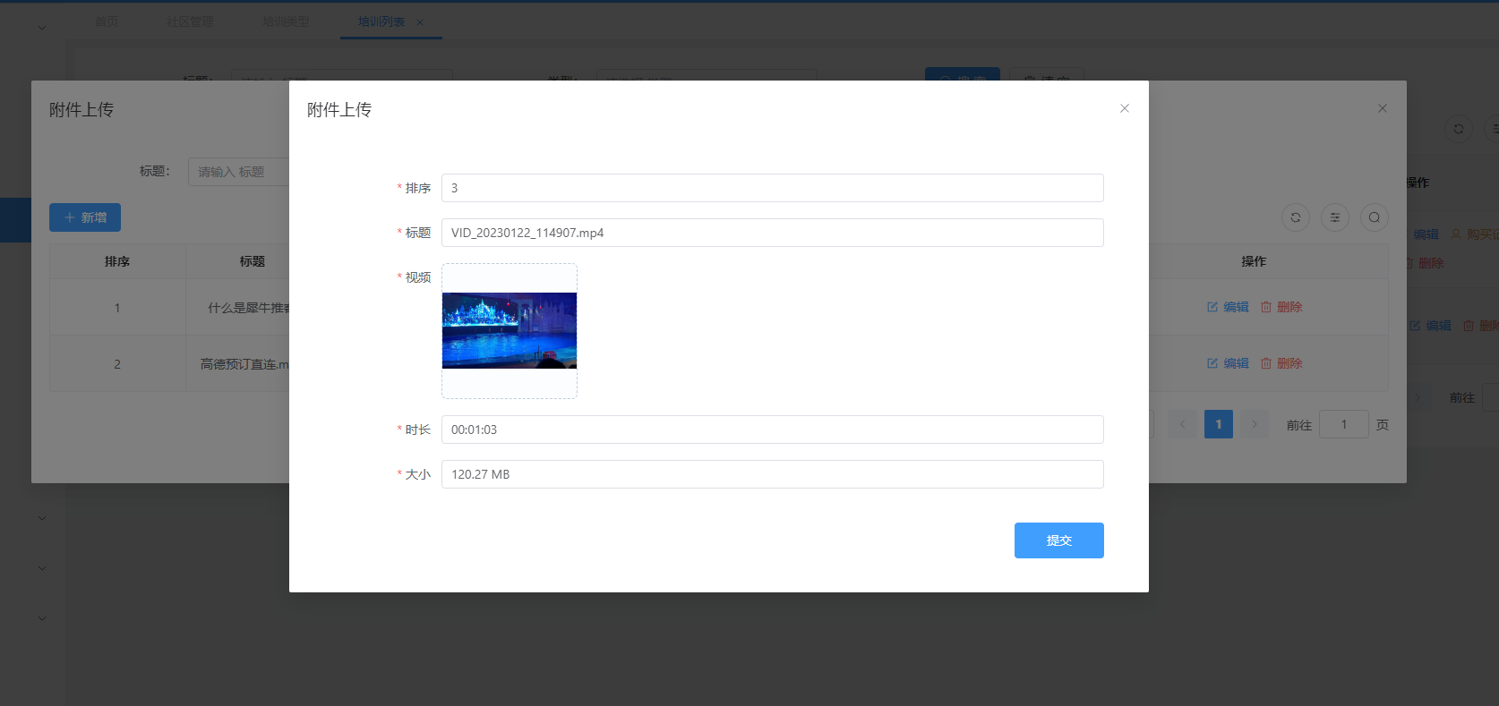
Task: Click the 新增 add button
Action: click(x=85, y=217)
